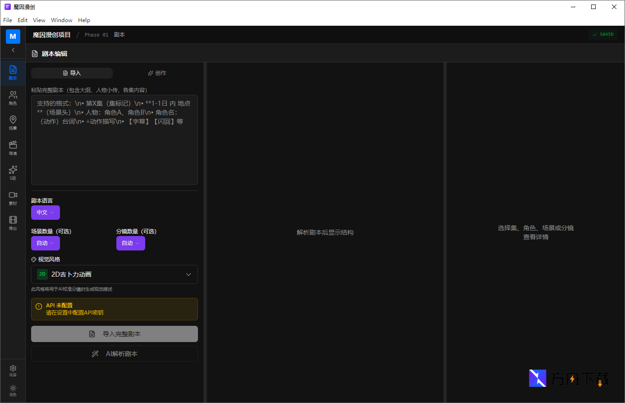Open the View menu
The height and width of the screenshot is (403, 625).
pyautogui.click(x=39, y=20)
